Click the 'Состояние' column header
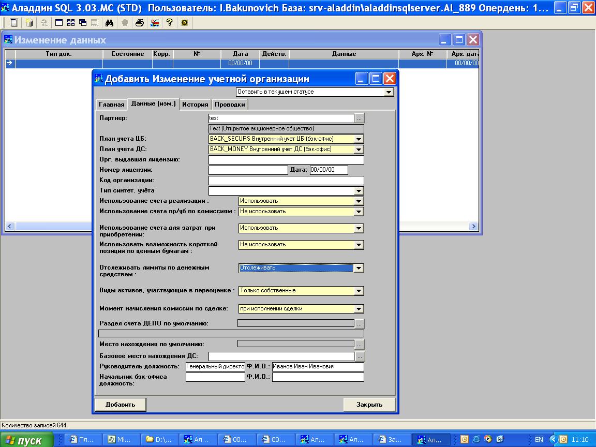Screen dimensions: 596x447 tap(127, 54)
